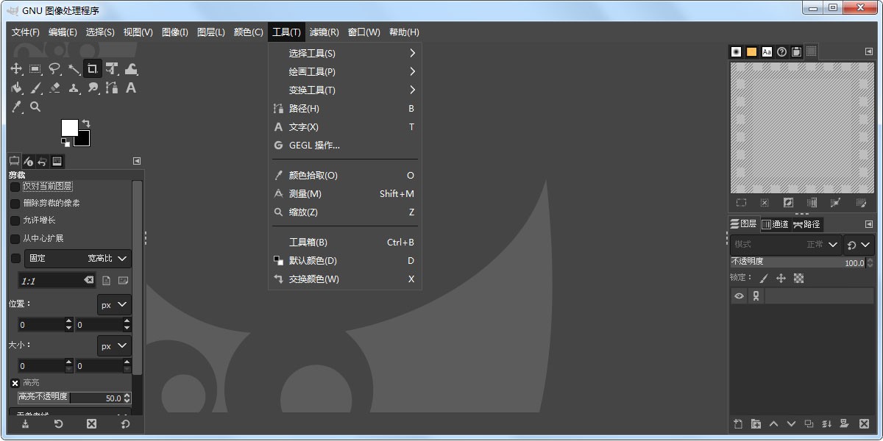Select the Eraser tool
Screen dimensions: 883x441
click(54, 87)
